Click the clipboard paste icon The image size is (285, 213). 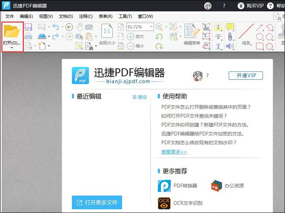point(89,36)
